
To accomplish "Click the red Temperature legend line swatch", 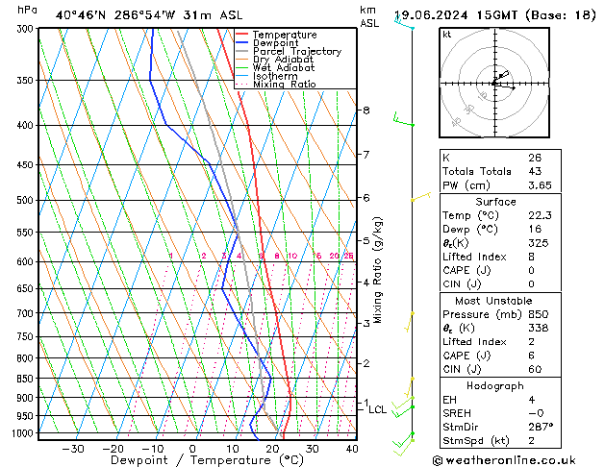I will pyautogui.click(x=242, y=35).
